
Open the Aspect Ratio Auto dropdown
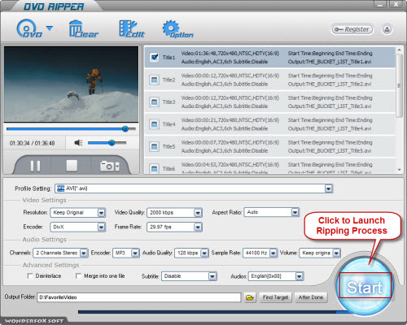coord(295,212)
